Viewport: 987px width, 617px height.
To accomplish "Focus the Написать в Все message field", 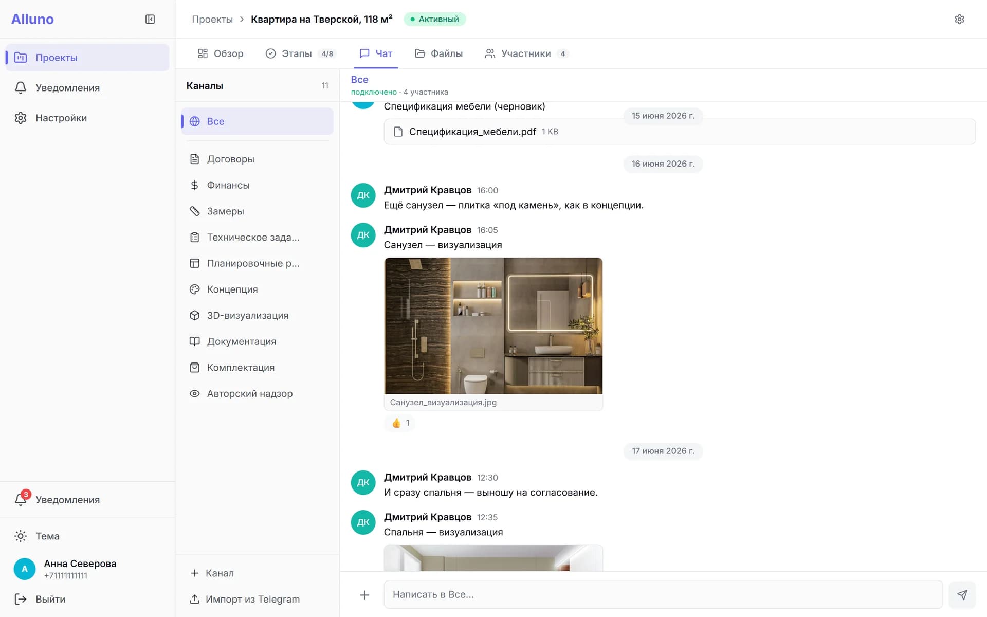I will 663,595.
